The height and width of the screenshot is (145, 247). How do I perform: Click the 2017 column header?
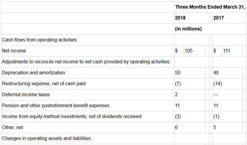(218, 18)
